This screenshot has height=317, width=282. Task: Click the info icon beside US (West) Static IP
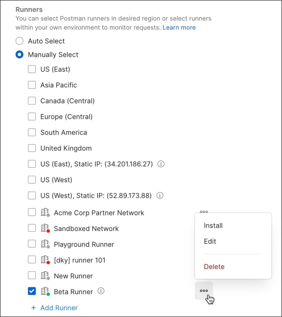[x=160, y=196]
